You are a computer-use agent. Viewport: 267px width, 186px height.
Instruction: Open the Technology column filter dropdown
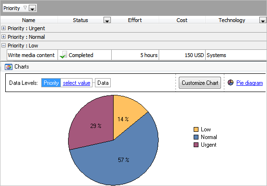pos(263,20)
